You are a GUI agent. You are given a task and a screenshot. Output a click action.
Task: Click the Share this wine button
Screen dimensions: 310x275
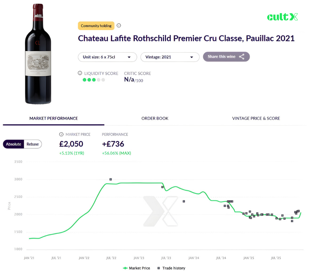pyautogui.click(x=226, y=56)
